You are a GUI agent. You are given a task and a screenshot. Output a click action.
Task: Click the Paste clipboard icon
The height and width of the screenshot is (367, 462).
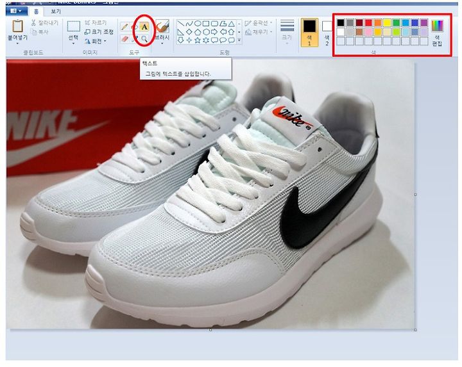(x=18, y=26)
